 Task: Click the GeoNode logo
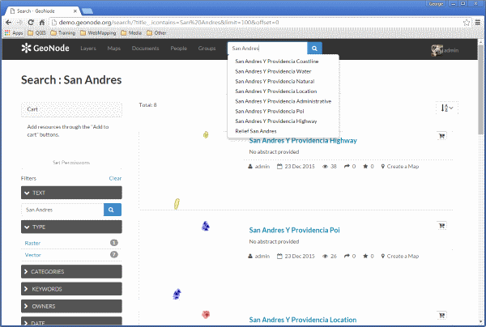tap(45, 48)
